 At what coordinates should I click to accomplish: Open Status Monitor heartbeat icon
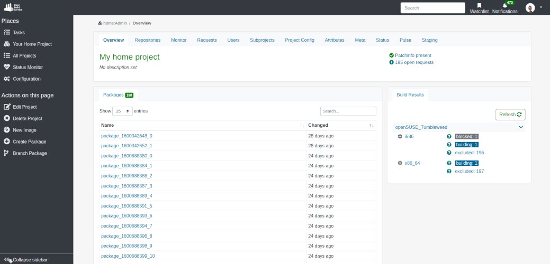7,67
